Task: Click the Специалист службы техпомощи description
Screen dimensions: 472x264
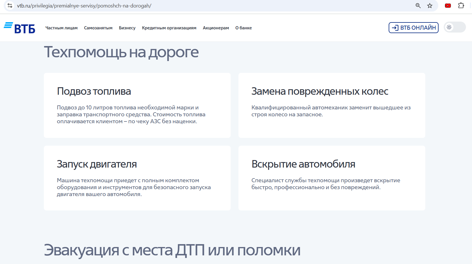Action: click(326, 184)
